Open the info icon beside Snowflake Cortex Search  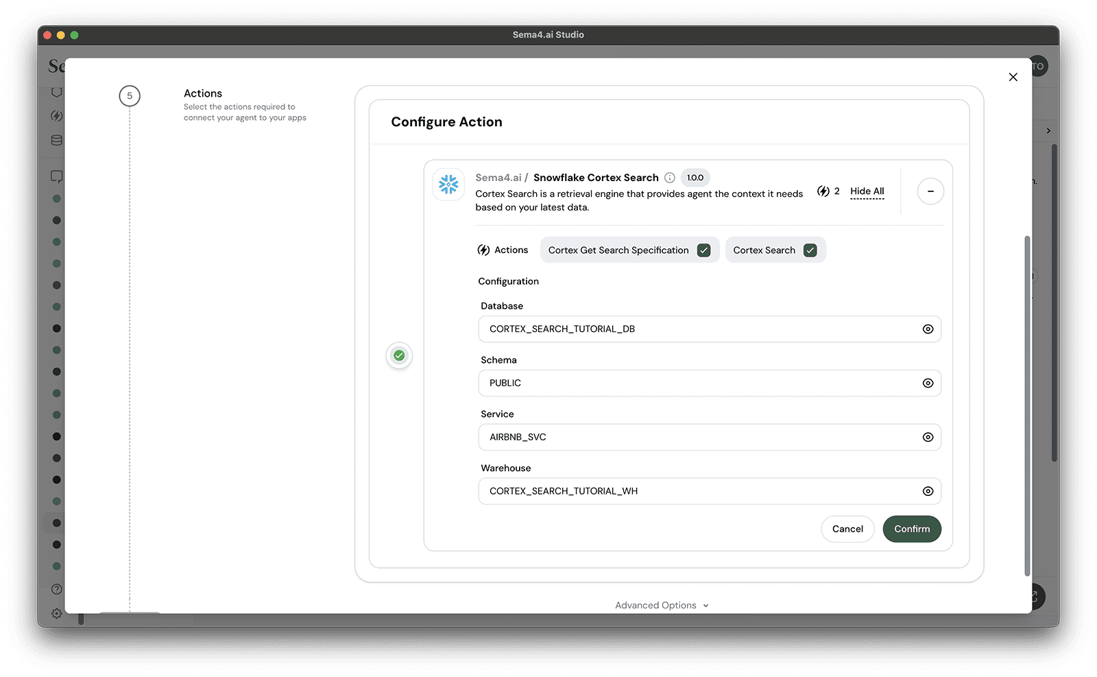tap(669, 178)
